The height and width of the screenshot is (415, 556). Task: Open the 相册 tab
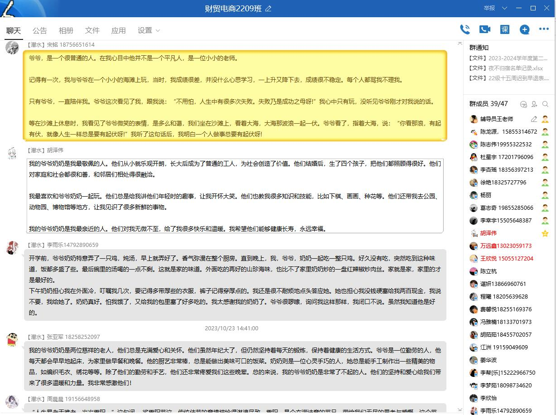[x=66, y=30]
